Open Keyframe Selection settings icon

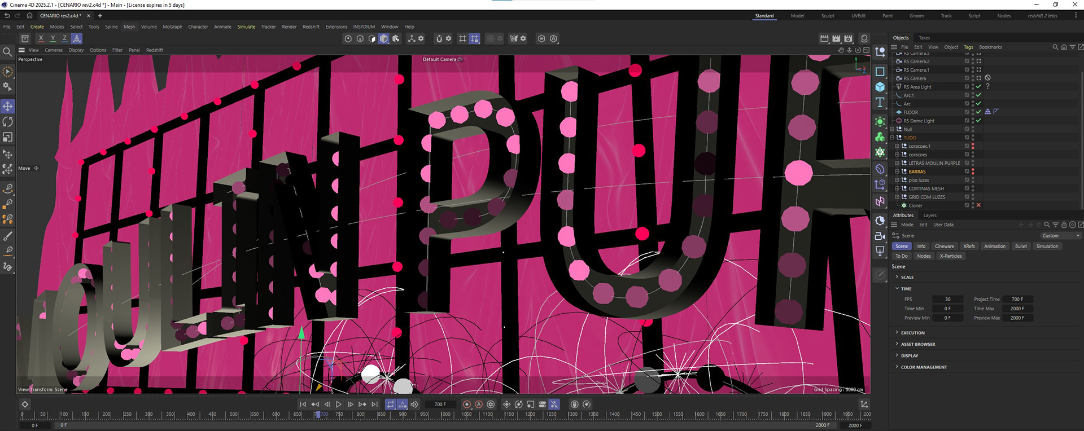491,404
